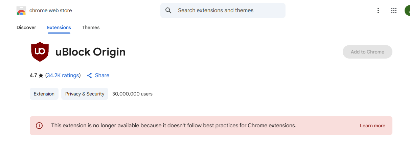Click the Add to Chrome button
This screenshot has height=151, width=410.
coord(367,52)
